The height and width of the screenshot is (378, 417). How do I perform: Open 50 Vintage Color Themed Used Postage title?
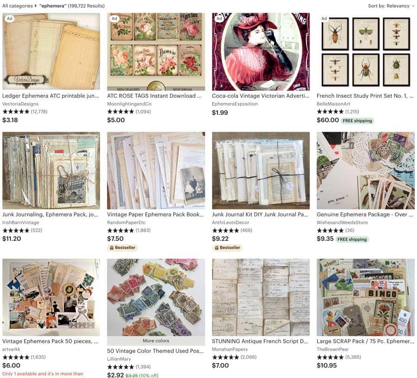(155, 351)
